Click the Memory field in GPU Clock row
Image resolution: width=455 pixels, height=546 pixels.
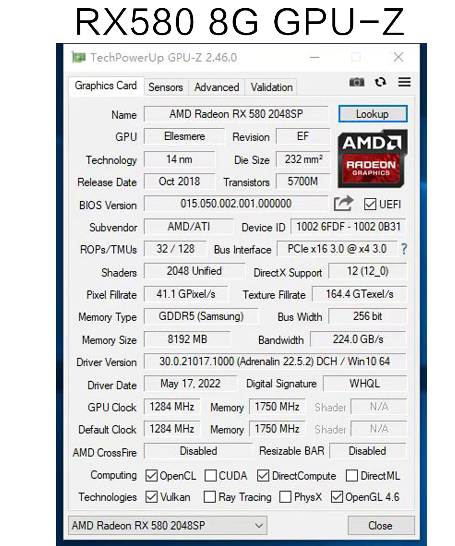[277, 407]
